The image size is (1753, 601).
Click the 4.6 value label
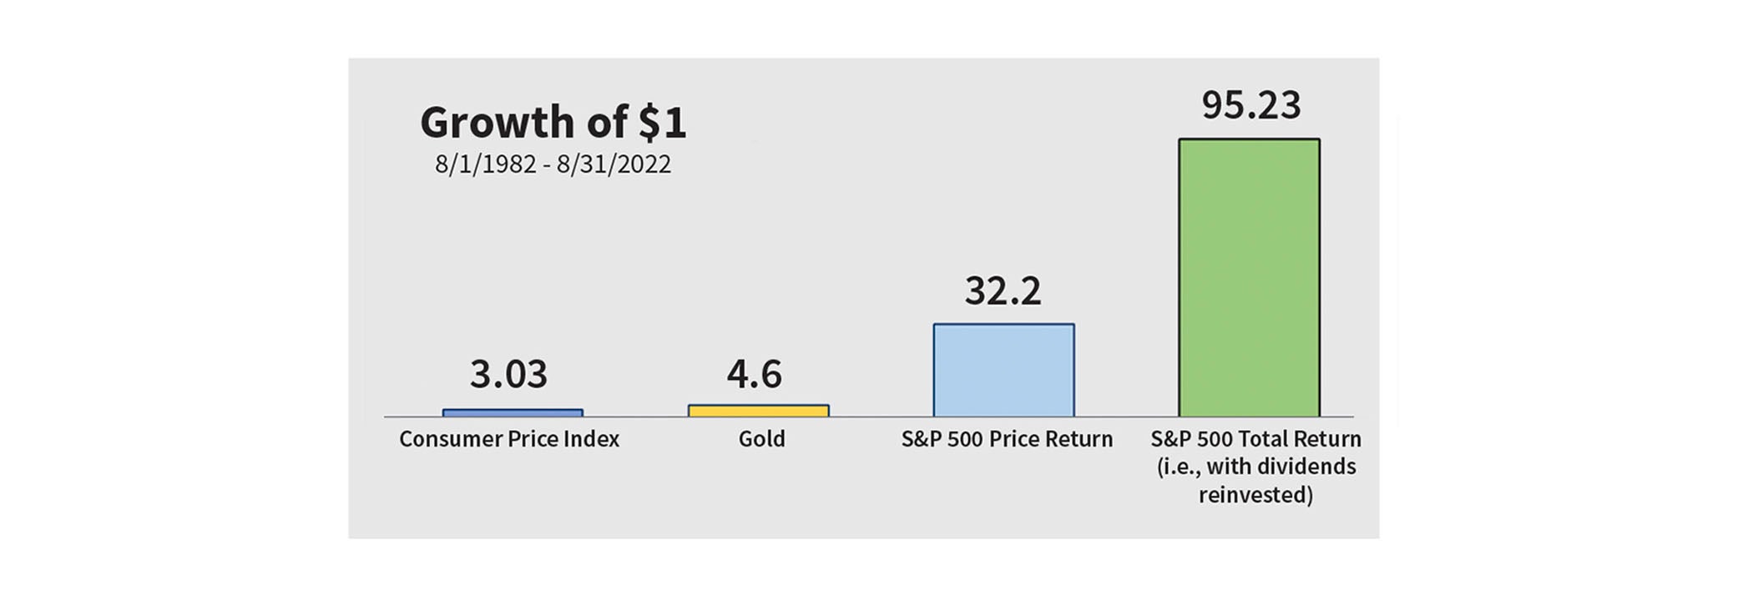[754, 374]
